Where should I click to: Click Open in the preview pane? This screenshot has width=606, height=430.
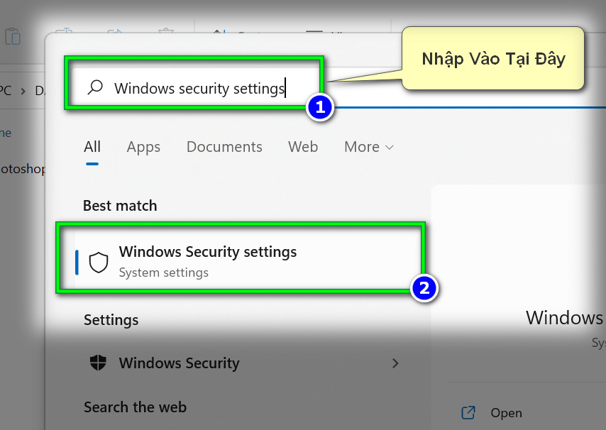pos(506,412)
